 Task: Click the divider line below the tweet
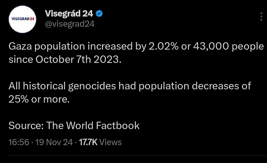pos(138,155)
